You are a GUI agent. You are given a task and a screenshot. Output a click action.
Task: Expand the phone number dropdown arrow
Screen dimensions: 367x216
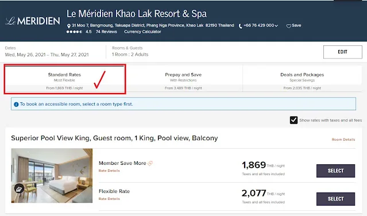pos(276,25)
